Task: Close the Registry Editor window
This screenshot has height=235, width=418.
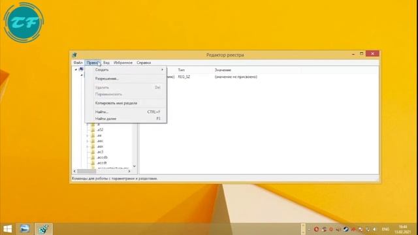Action: pyautogui.click(x=372, y=54)
